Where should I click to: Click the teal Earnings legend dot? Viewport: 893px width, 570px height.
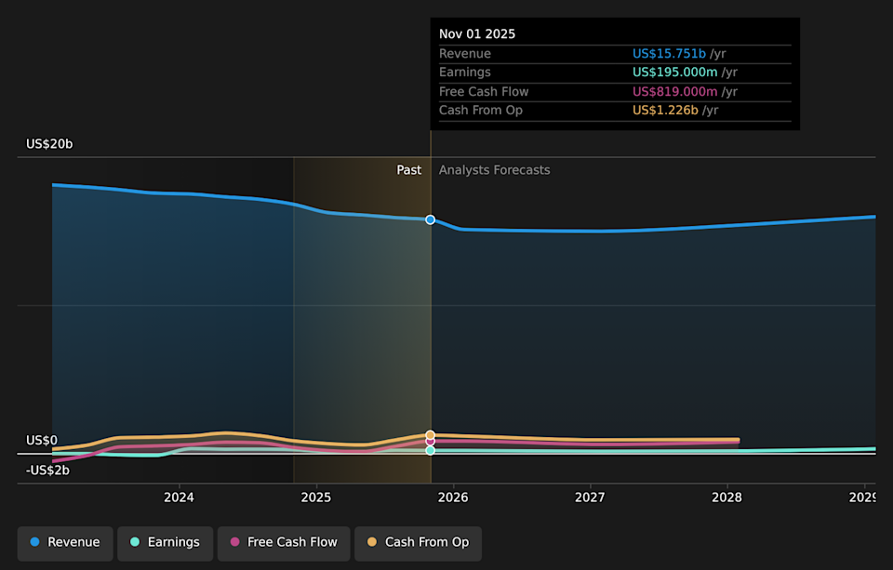coord(137,542)
